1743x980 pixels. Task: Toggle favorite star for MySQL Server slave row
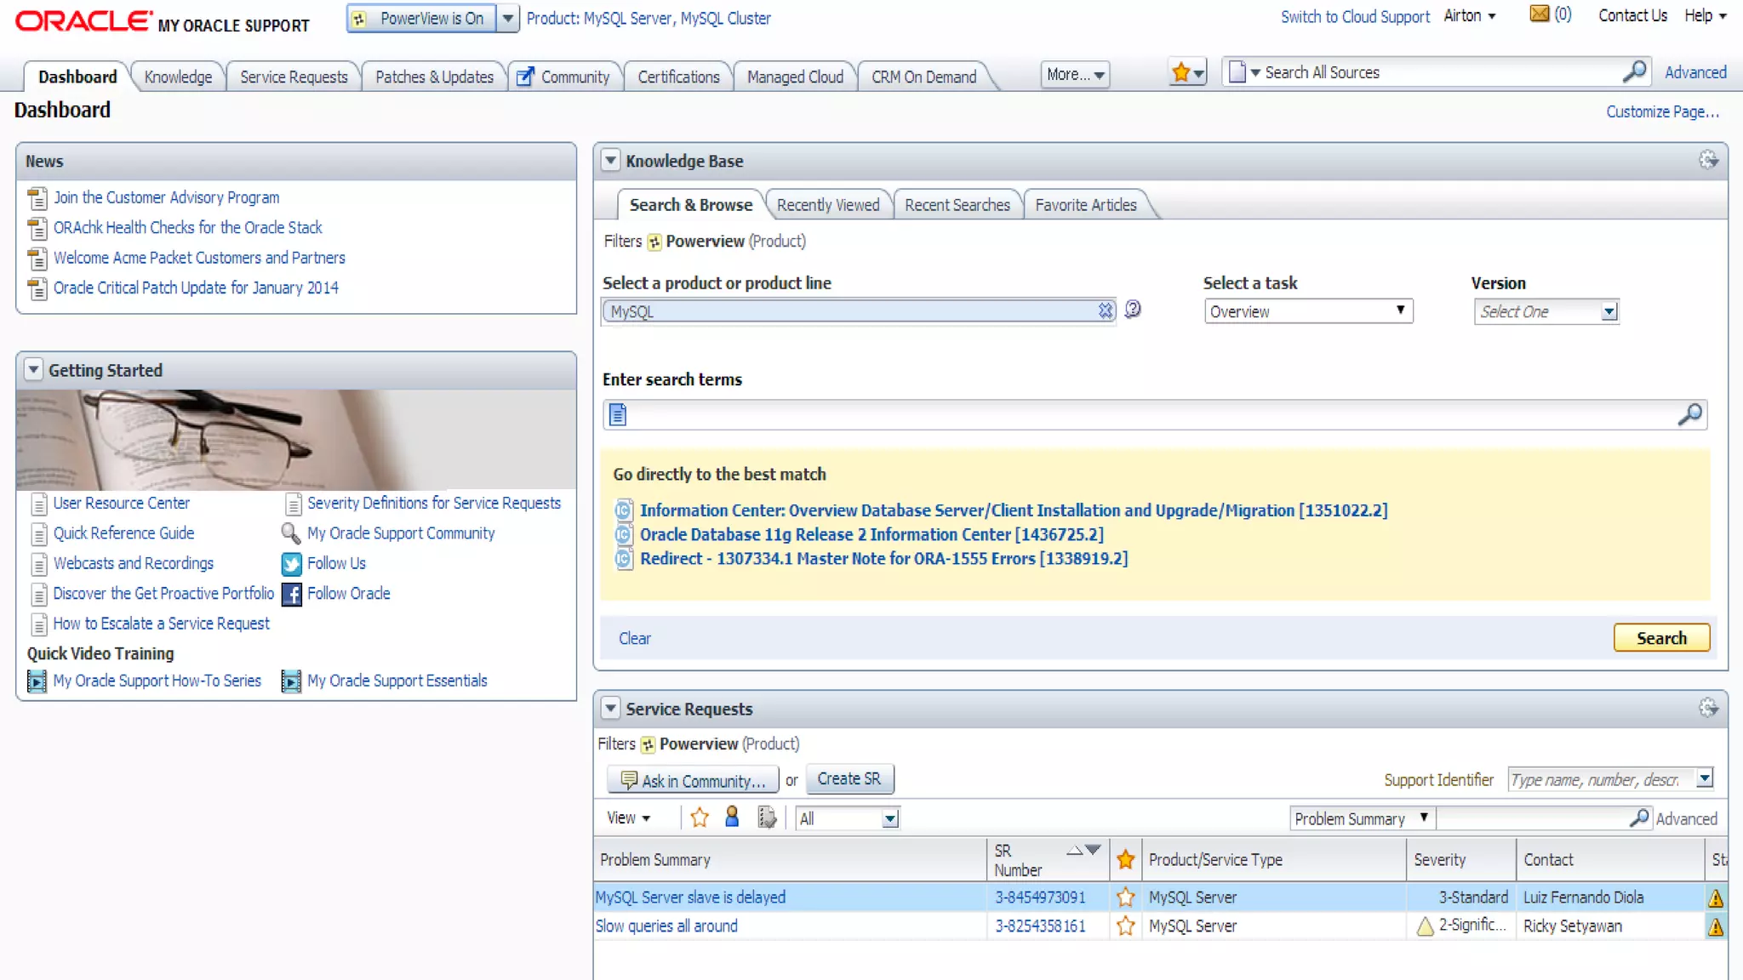pyautogui.click(x=1125, y=897)
